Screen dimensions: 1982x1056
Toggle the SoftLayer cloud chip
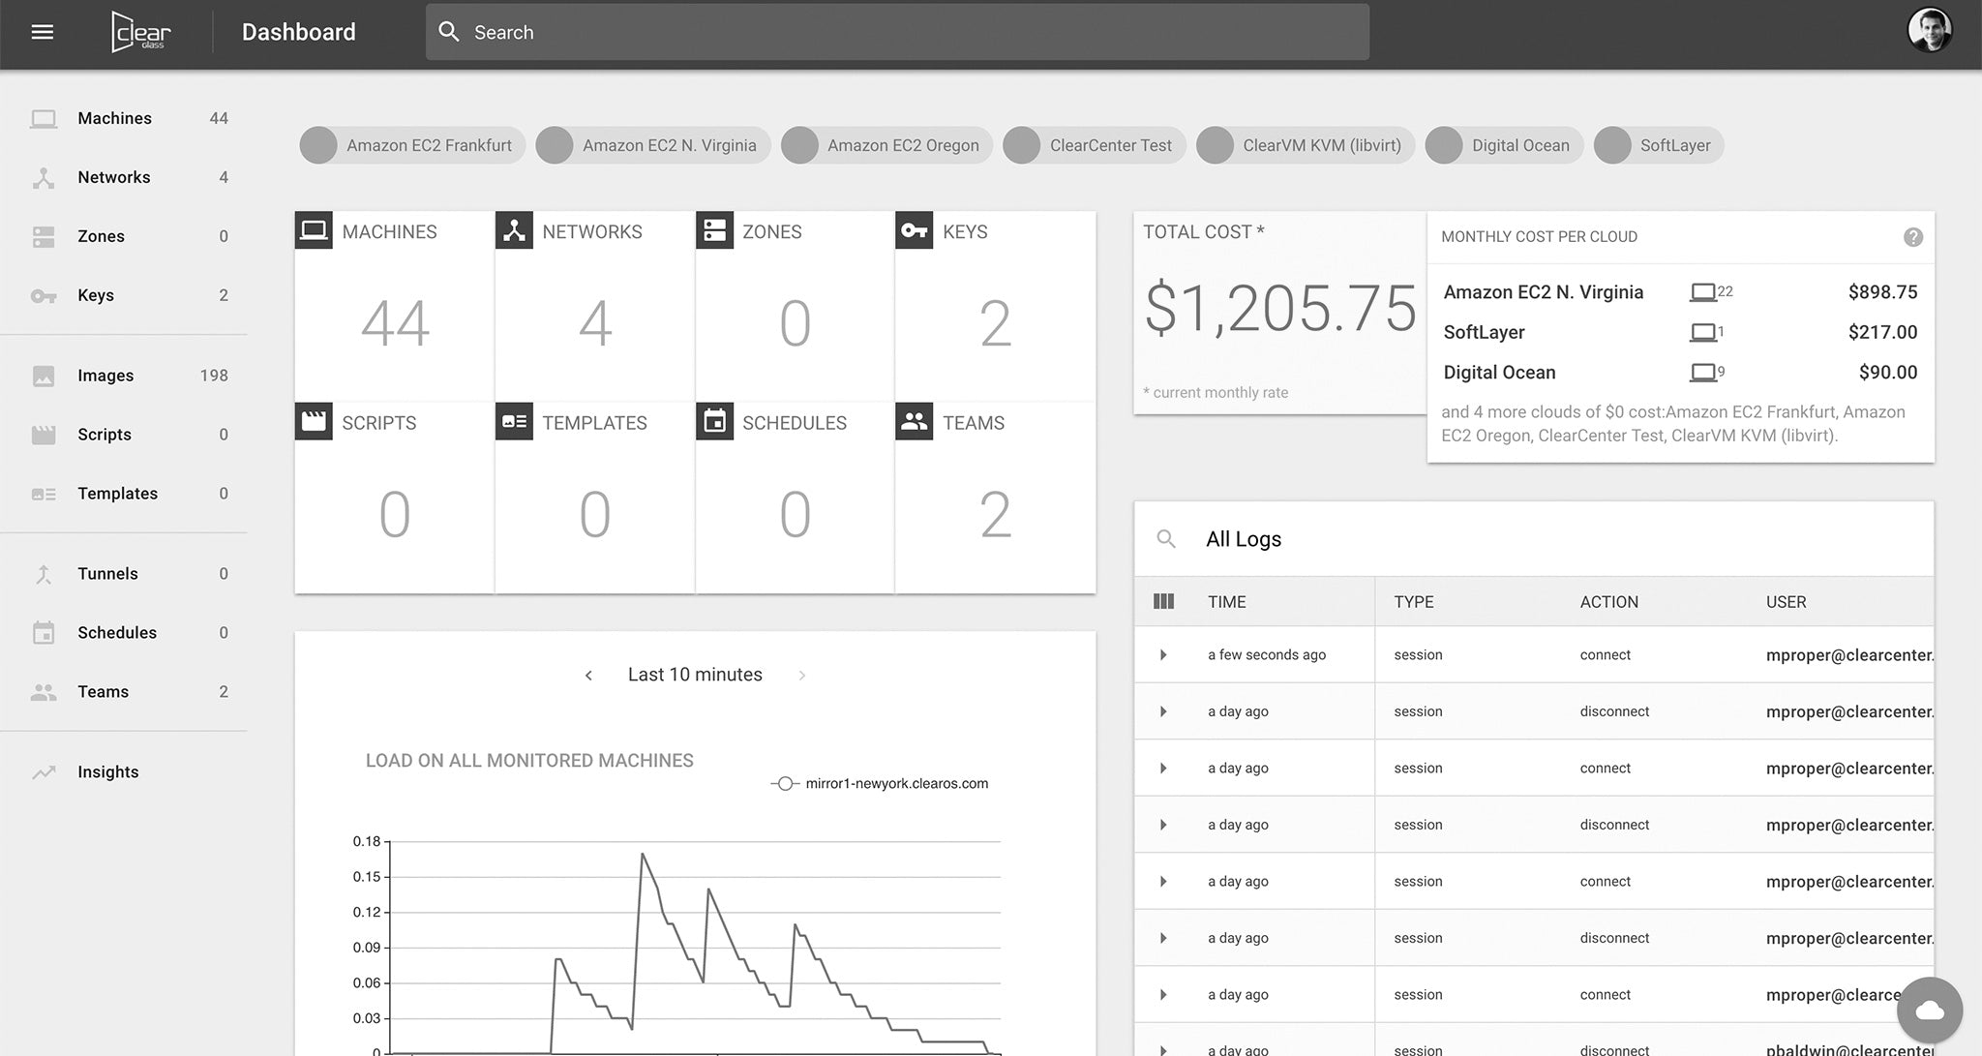[x=1658, y=145]
